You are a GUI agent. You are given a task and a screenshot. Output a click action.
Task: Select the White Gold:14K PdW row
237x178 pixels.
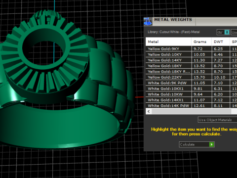(x=191, y=105)
